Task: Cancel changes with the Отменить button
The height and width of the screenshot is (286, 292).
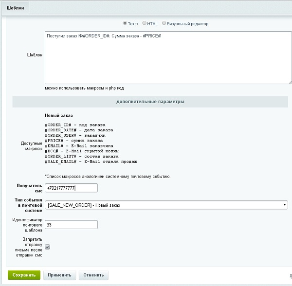Action: pyautogui.click(x=93, y=275)
